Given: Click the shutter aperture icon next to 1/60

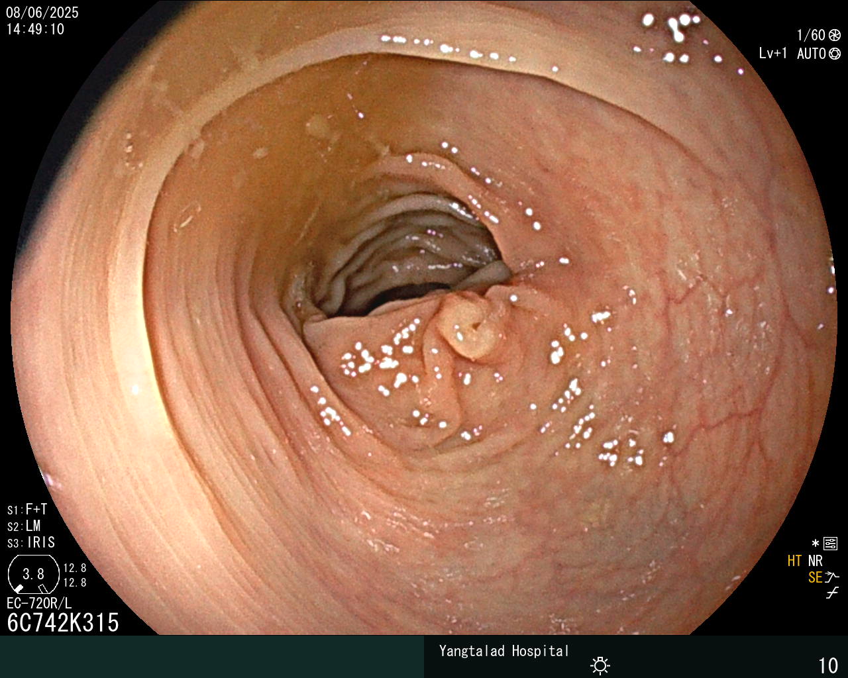Looking at the screenshot, I should [835, 35].
